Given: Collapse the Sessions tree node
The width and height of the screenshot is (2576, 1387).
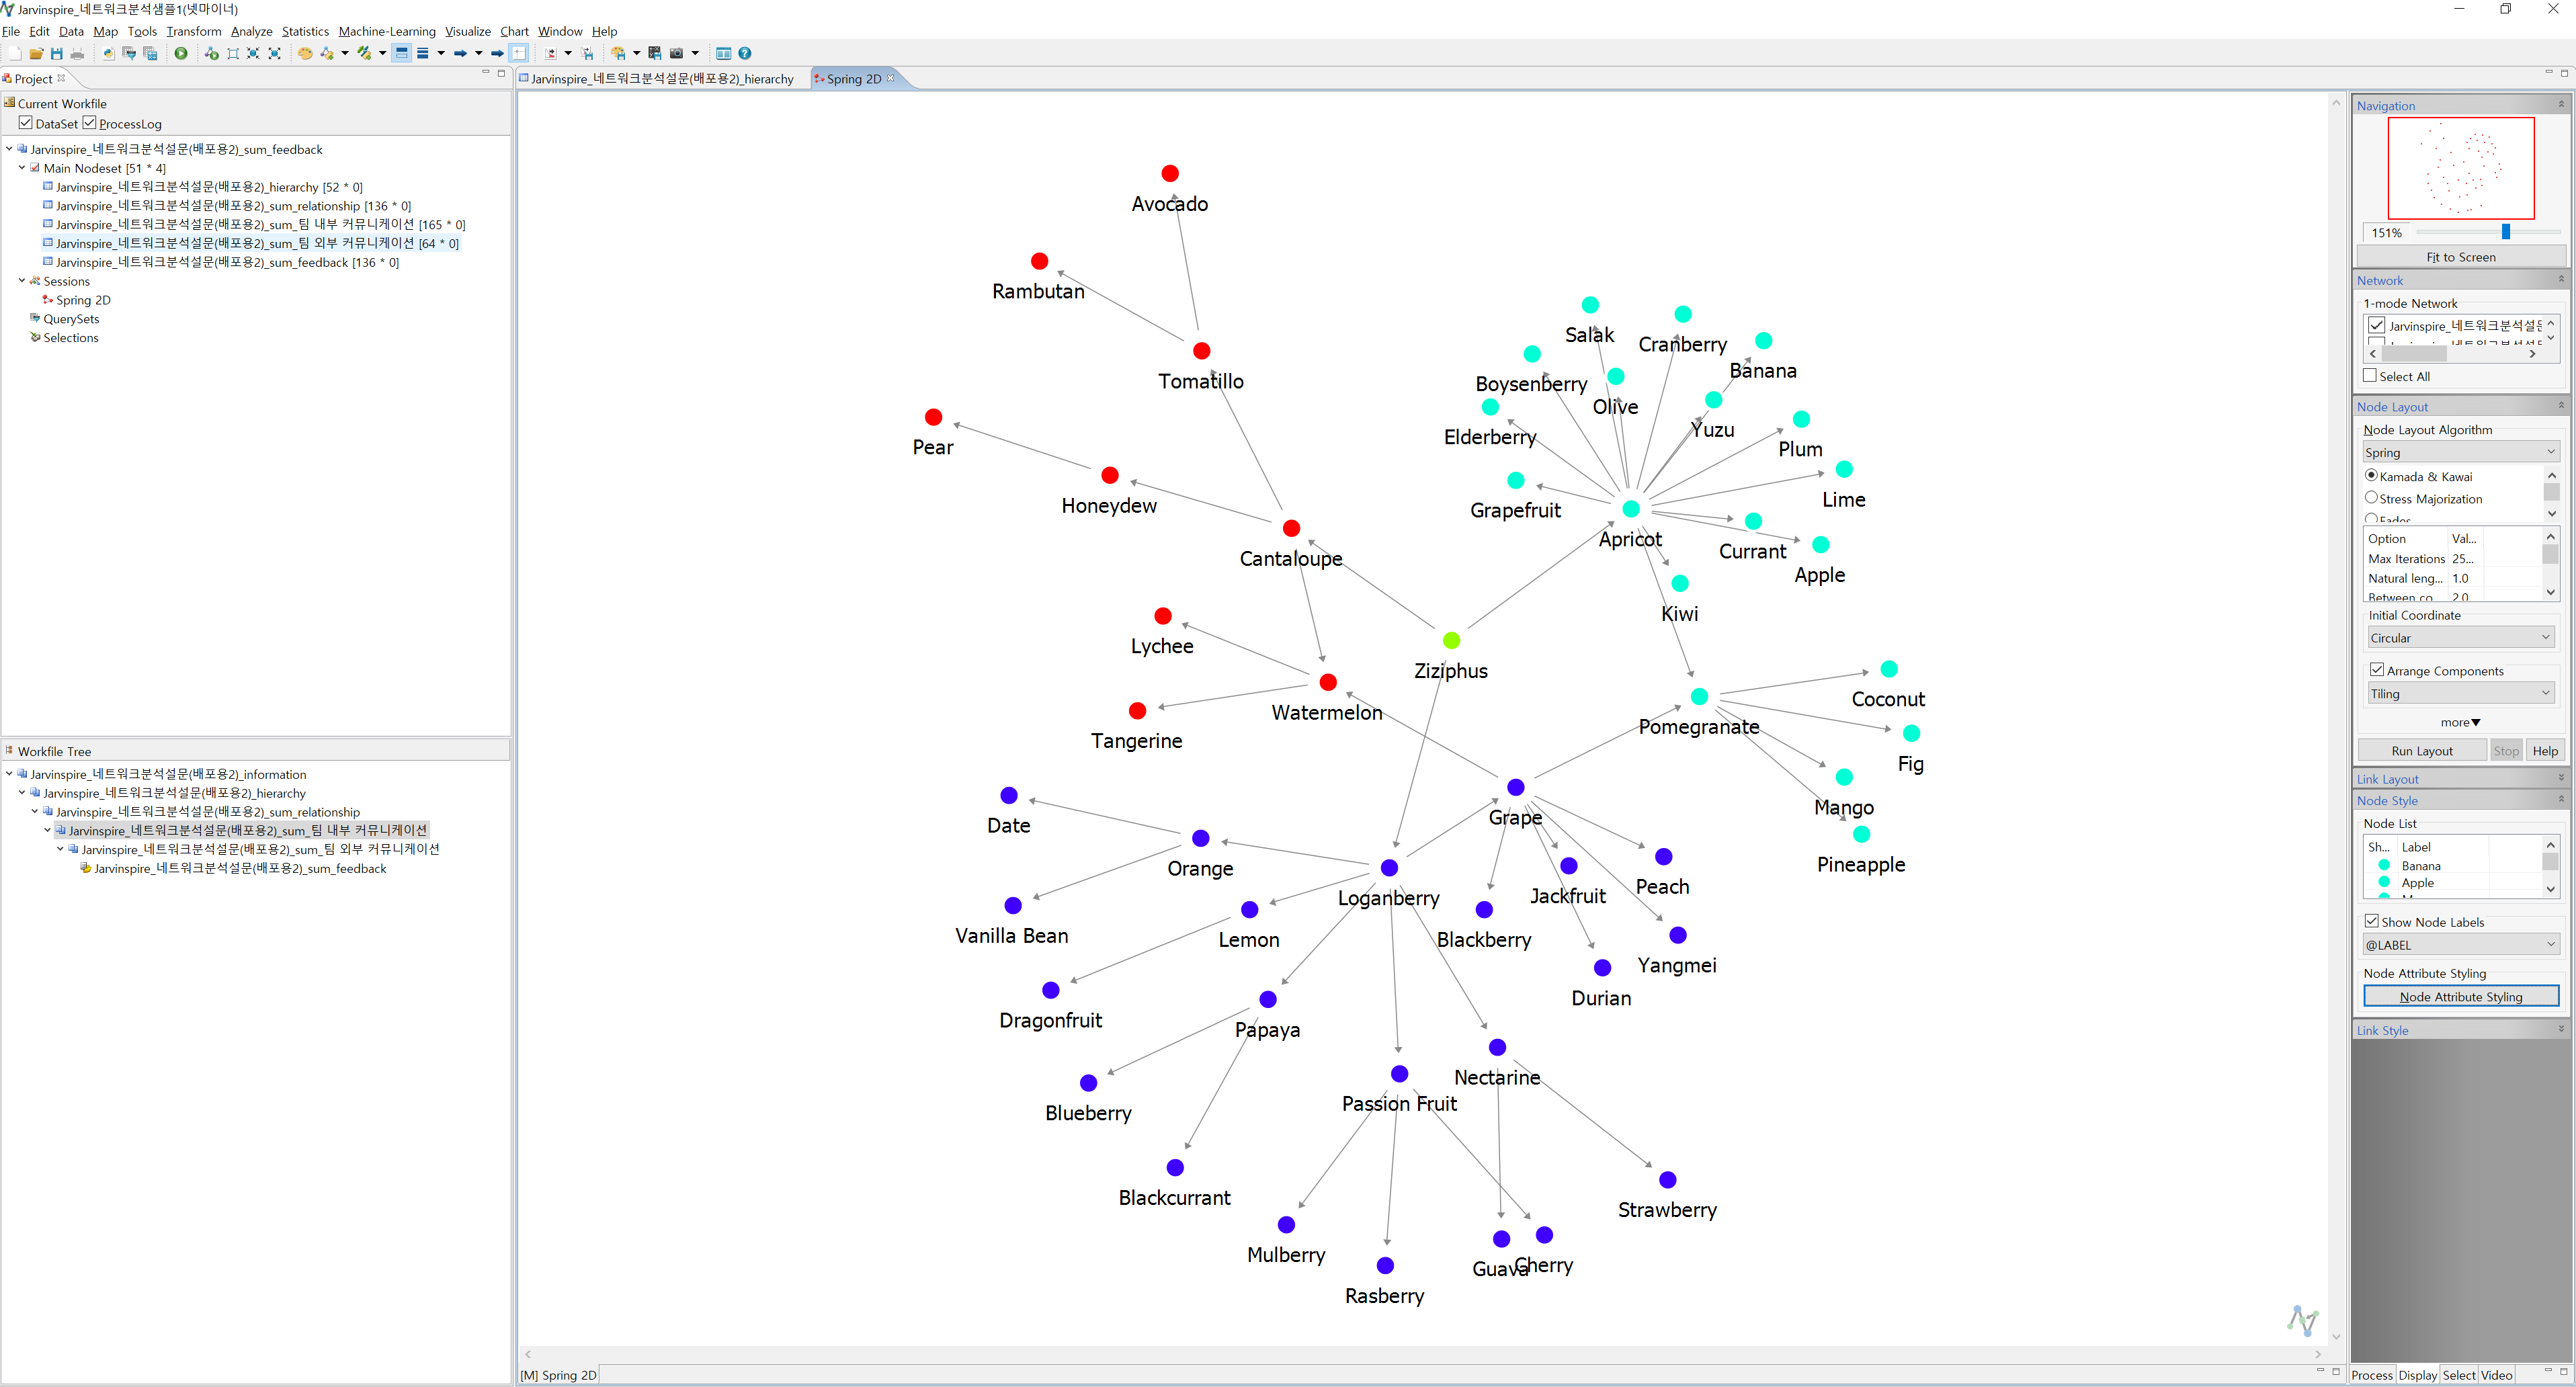Looking at the screenshot, I should [x=22, y=281].
